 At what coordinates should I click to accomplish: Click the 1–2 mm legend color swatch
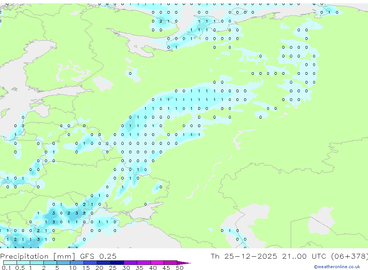[37, 263]
